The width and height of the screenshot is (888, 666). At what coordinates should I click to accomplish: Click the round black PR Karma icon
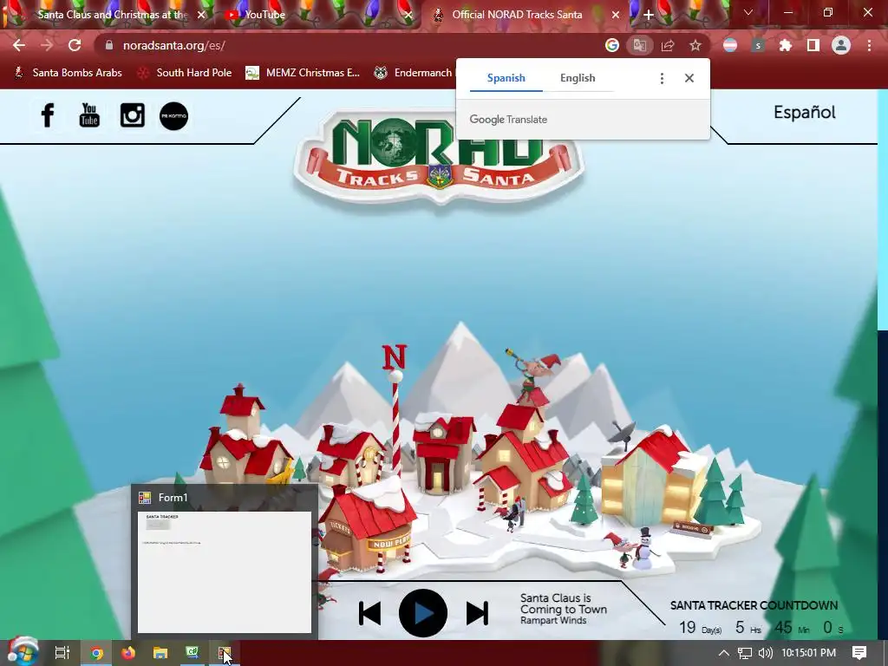point(173,116)
